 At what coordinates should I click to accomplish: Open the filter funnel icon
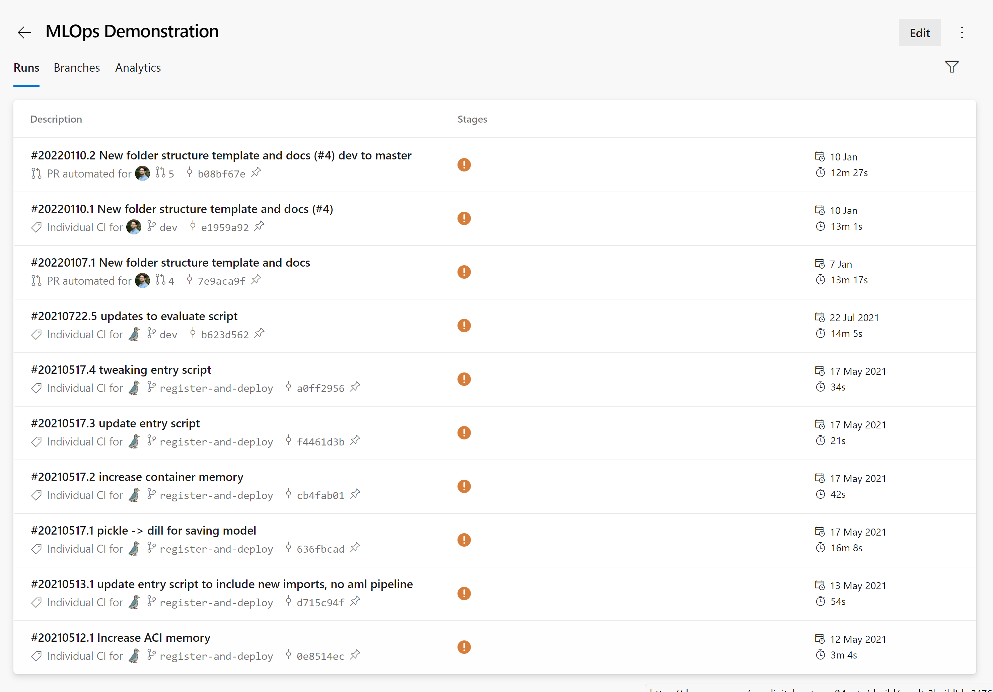pyautogui.click(x=951, y=67)
